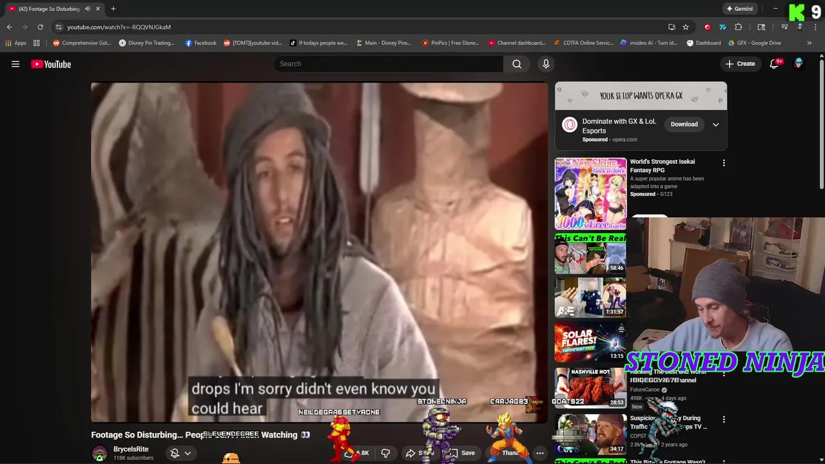
Task: Click the YouTube logo
Action: [51, 64]
